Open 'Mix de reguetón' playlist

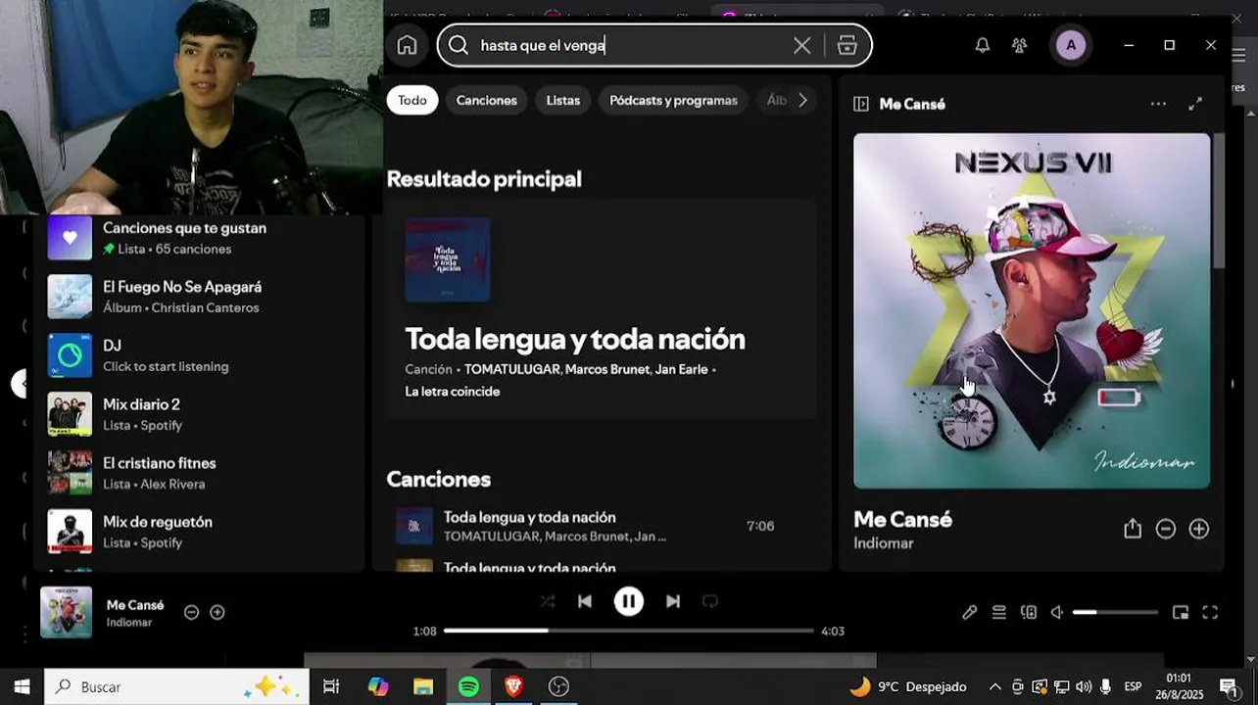201,532
